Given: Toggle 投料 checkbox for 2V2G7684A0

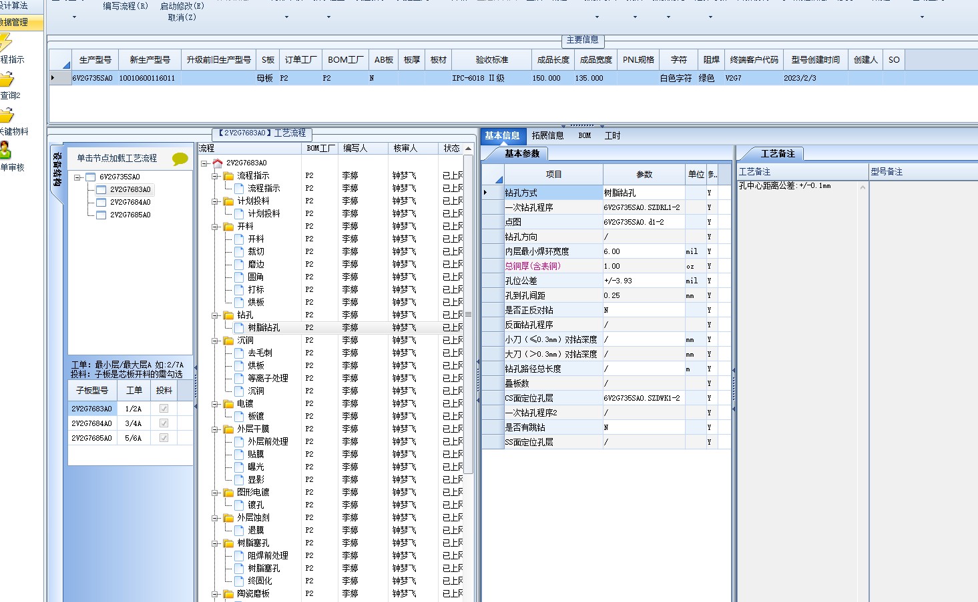Looking at the screenshot, I should coord(164,423).
